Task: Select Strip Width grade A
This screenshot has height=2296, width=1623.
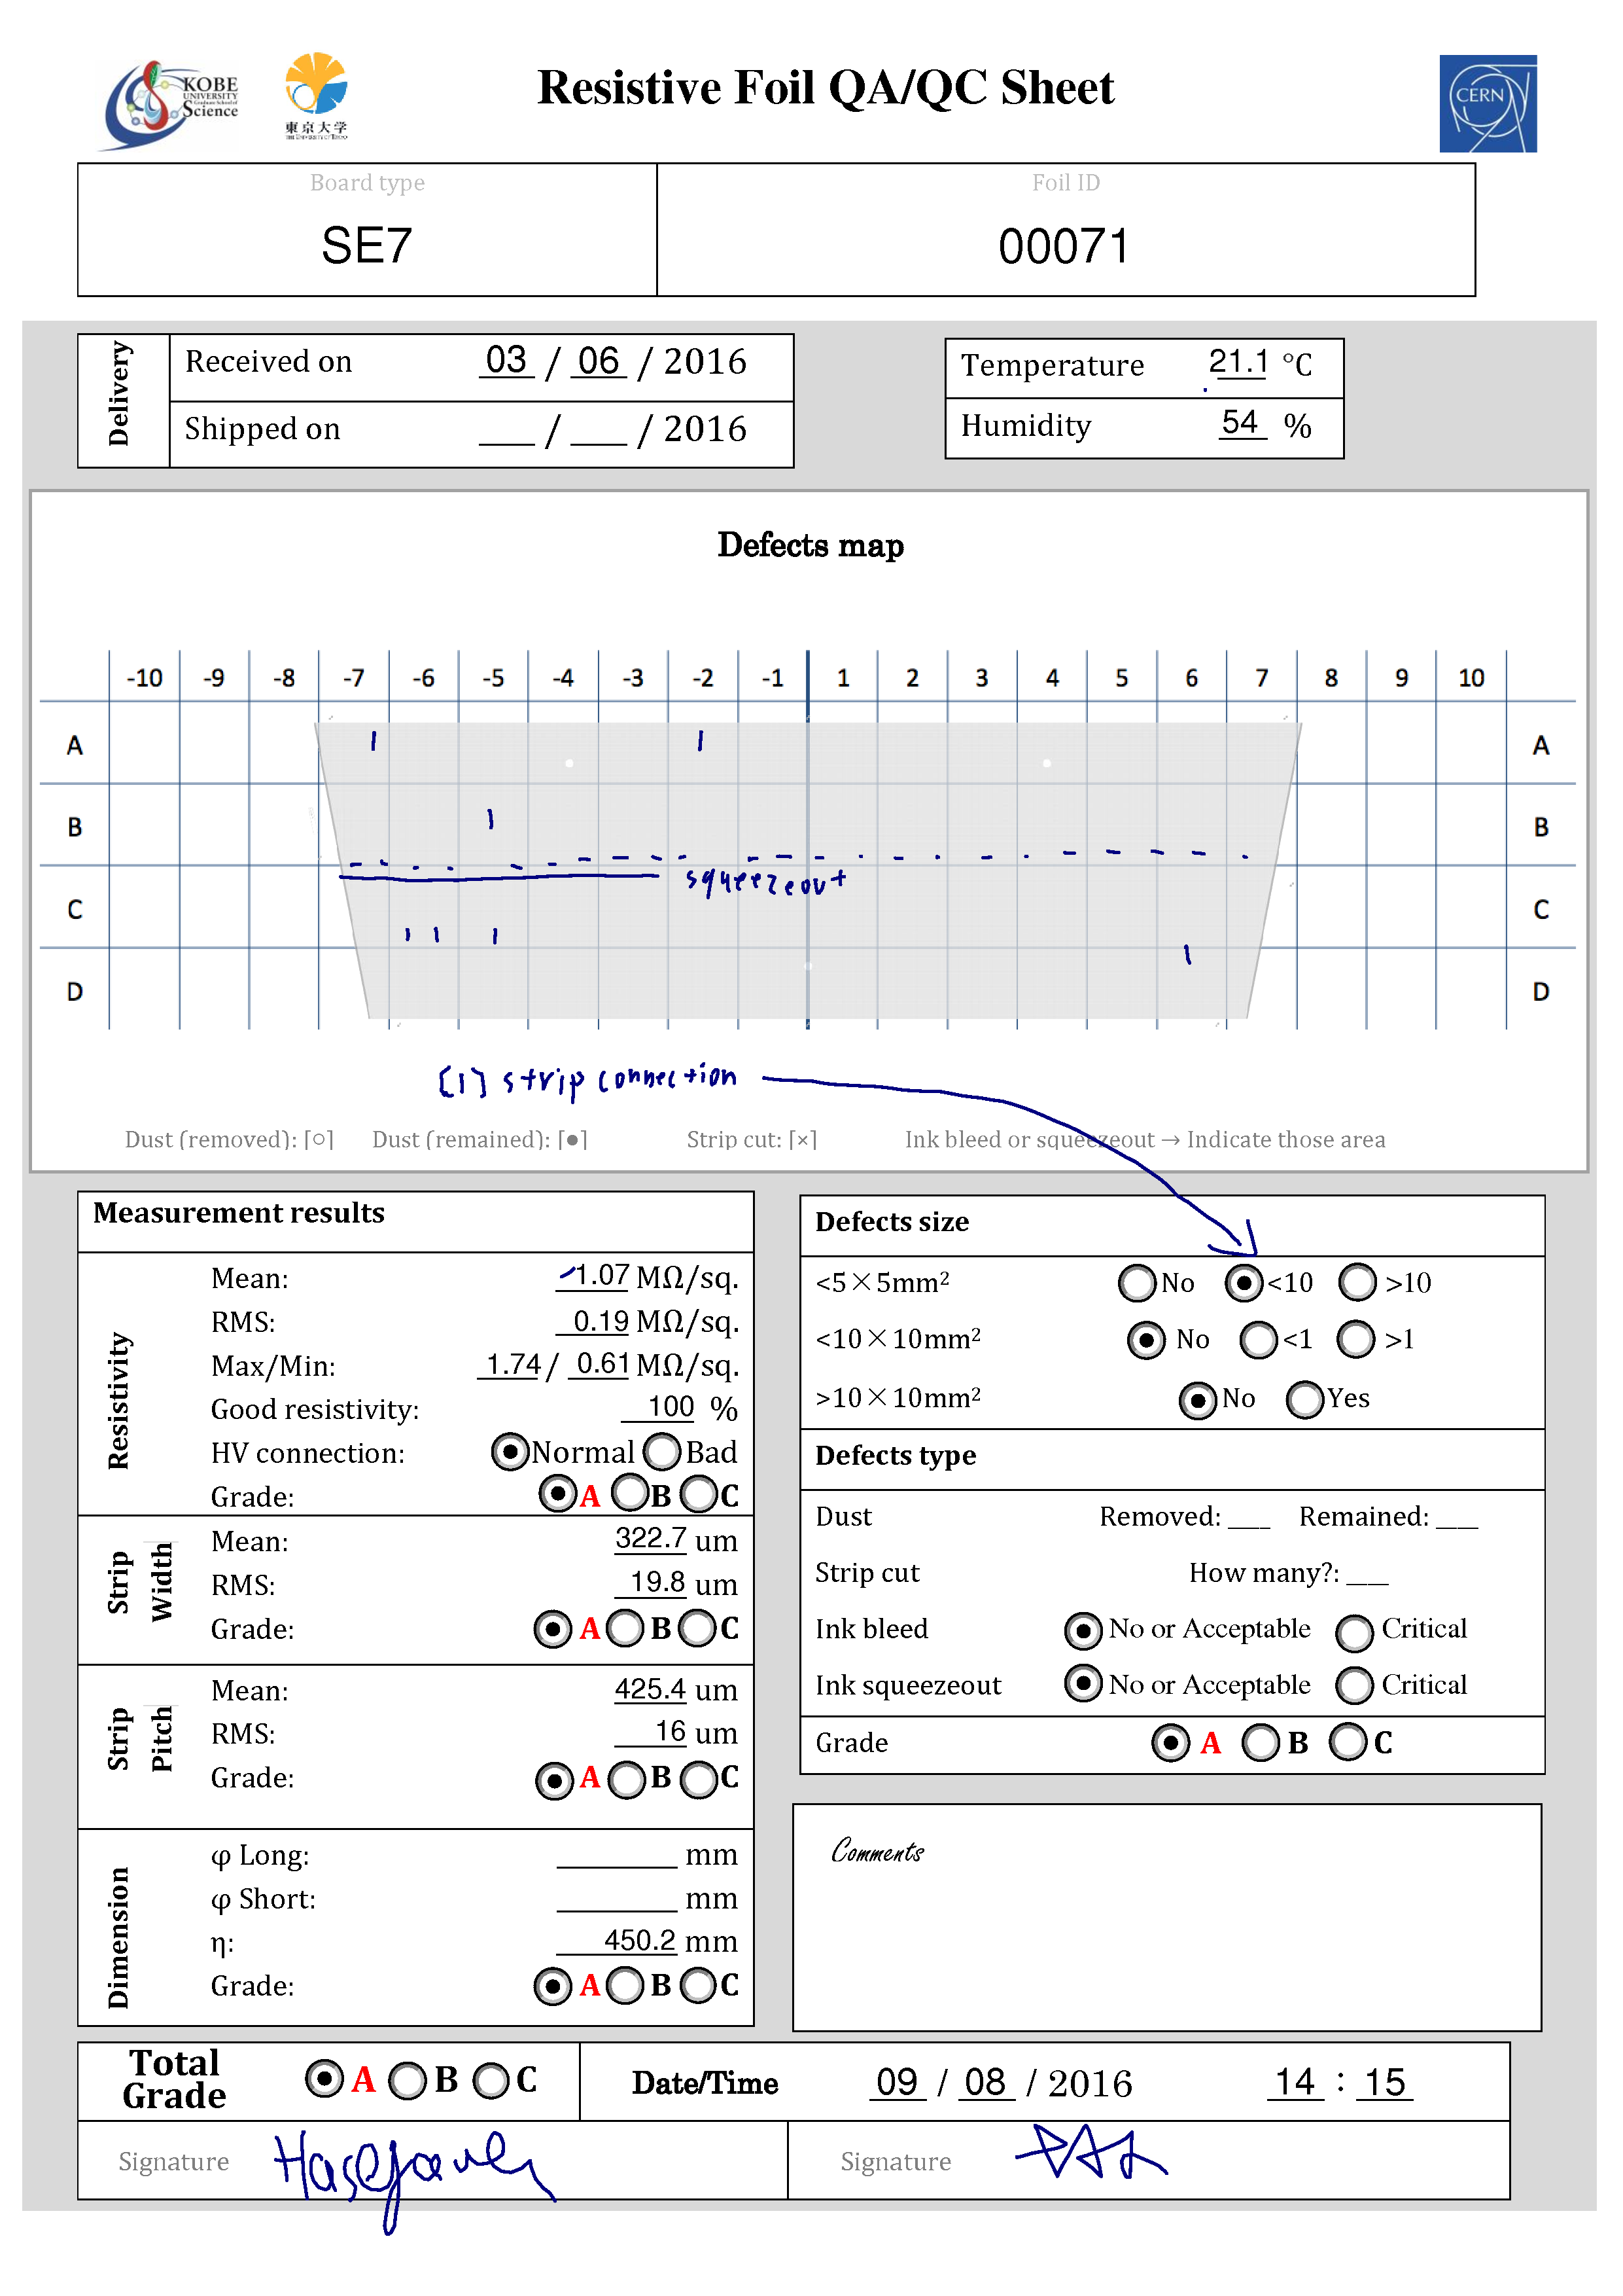Action: pos(553,1629)
